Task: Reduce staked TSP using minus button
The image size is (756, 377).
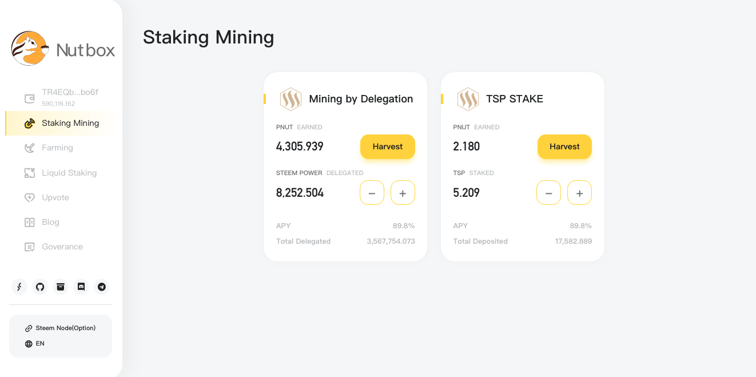Action: click(548, 193)
